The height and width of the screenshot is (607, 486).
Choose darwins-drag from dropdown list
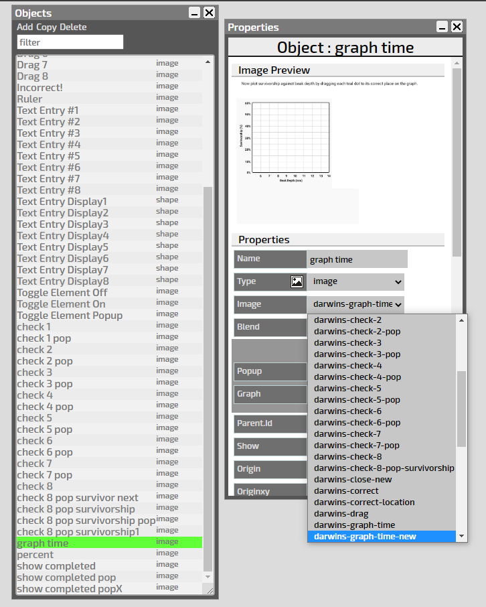(x=382, y=514)
